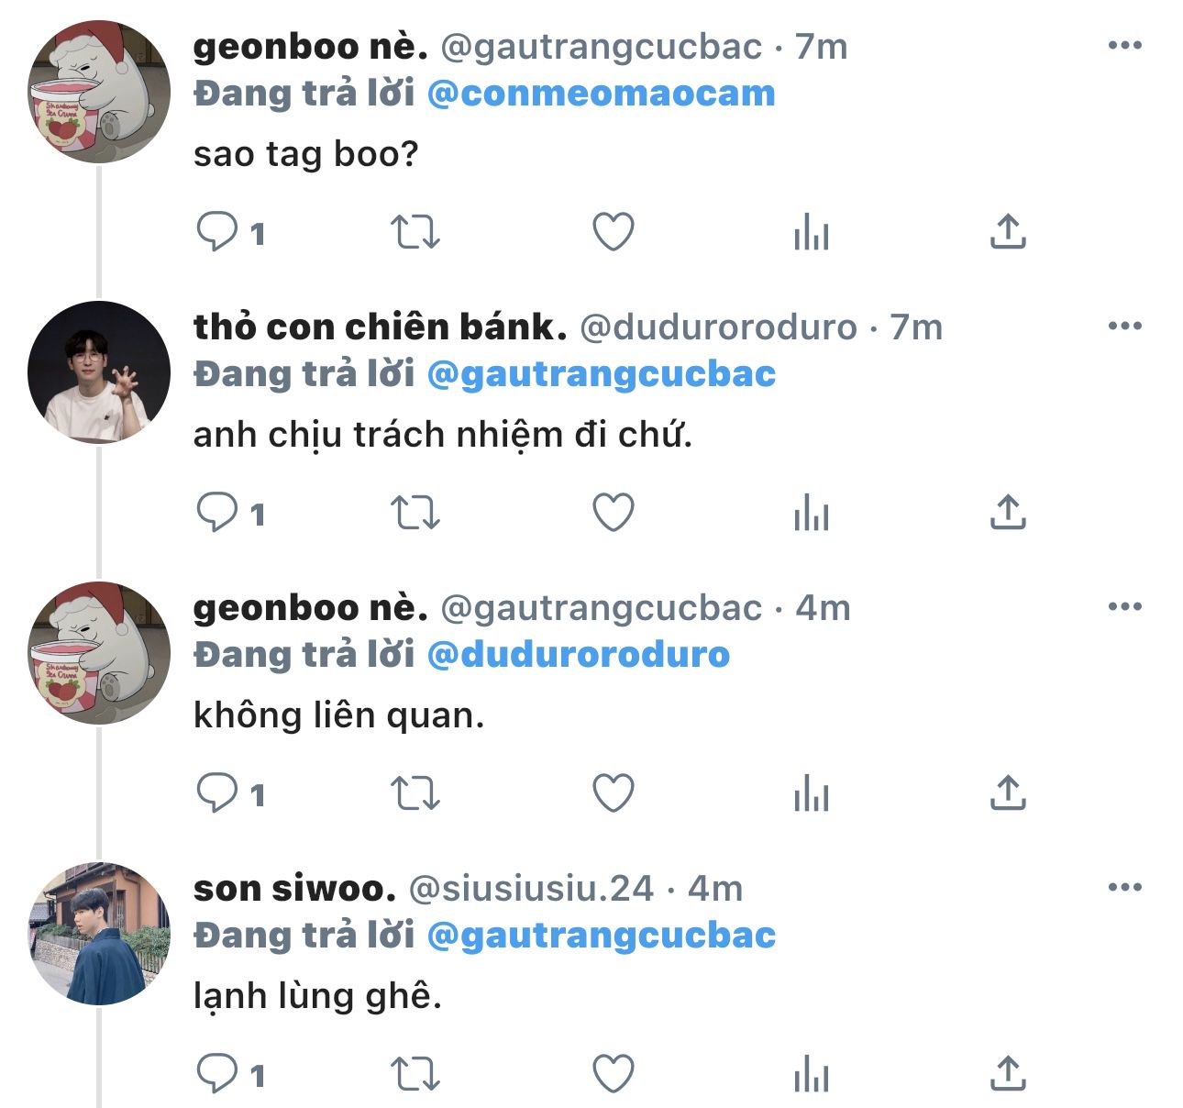Open the @dudurororoduro mention link
Screen dimensions: 1183x1108
579,655
